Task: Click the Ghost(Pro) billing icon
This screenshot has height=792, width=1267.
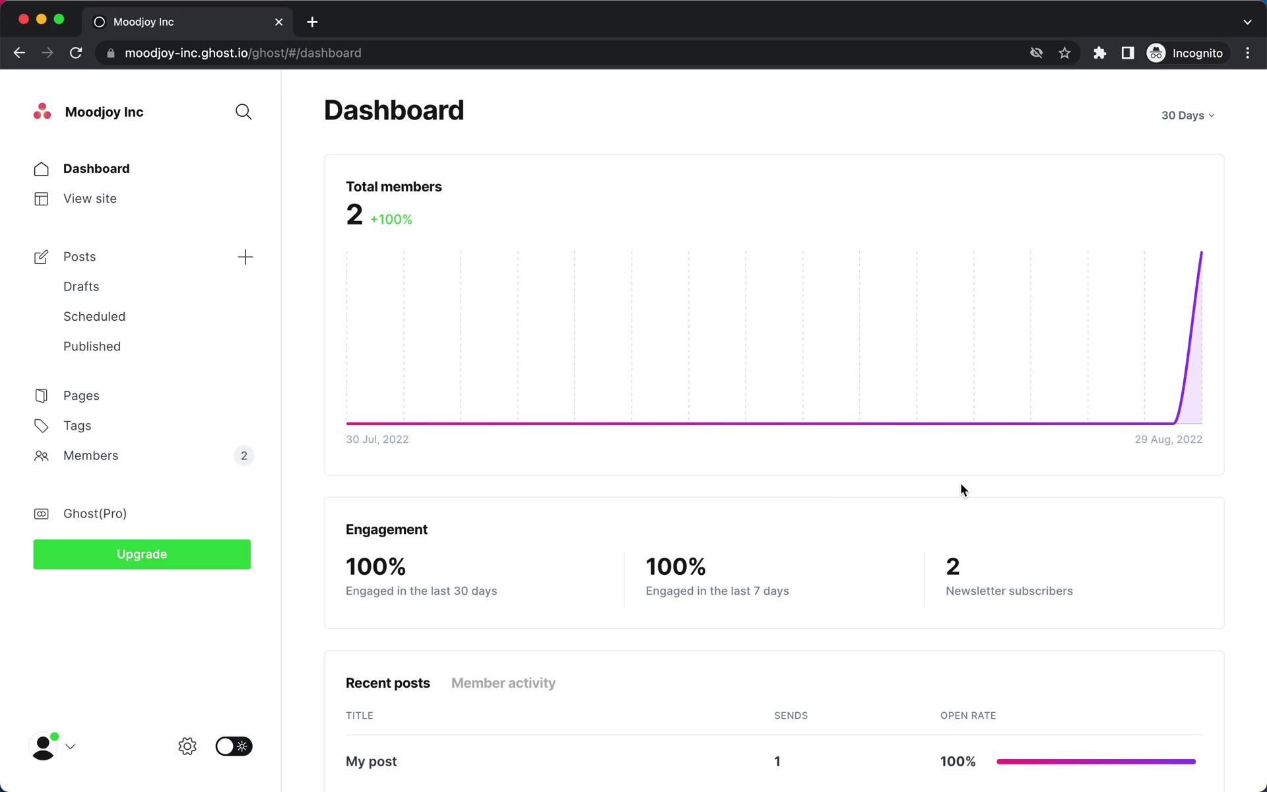Action: [41, 514]
